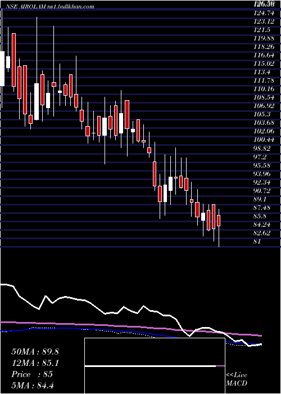Click the 12MA : 85.1 indicator value
Screen dimensions: 281x394
click(35, 363)
